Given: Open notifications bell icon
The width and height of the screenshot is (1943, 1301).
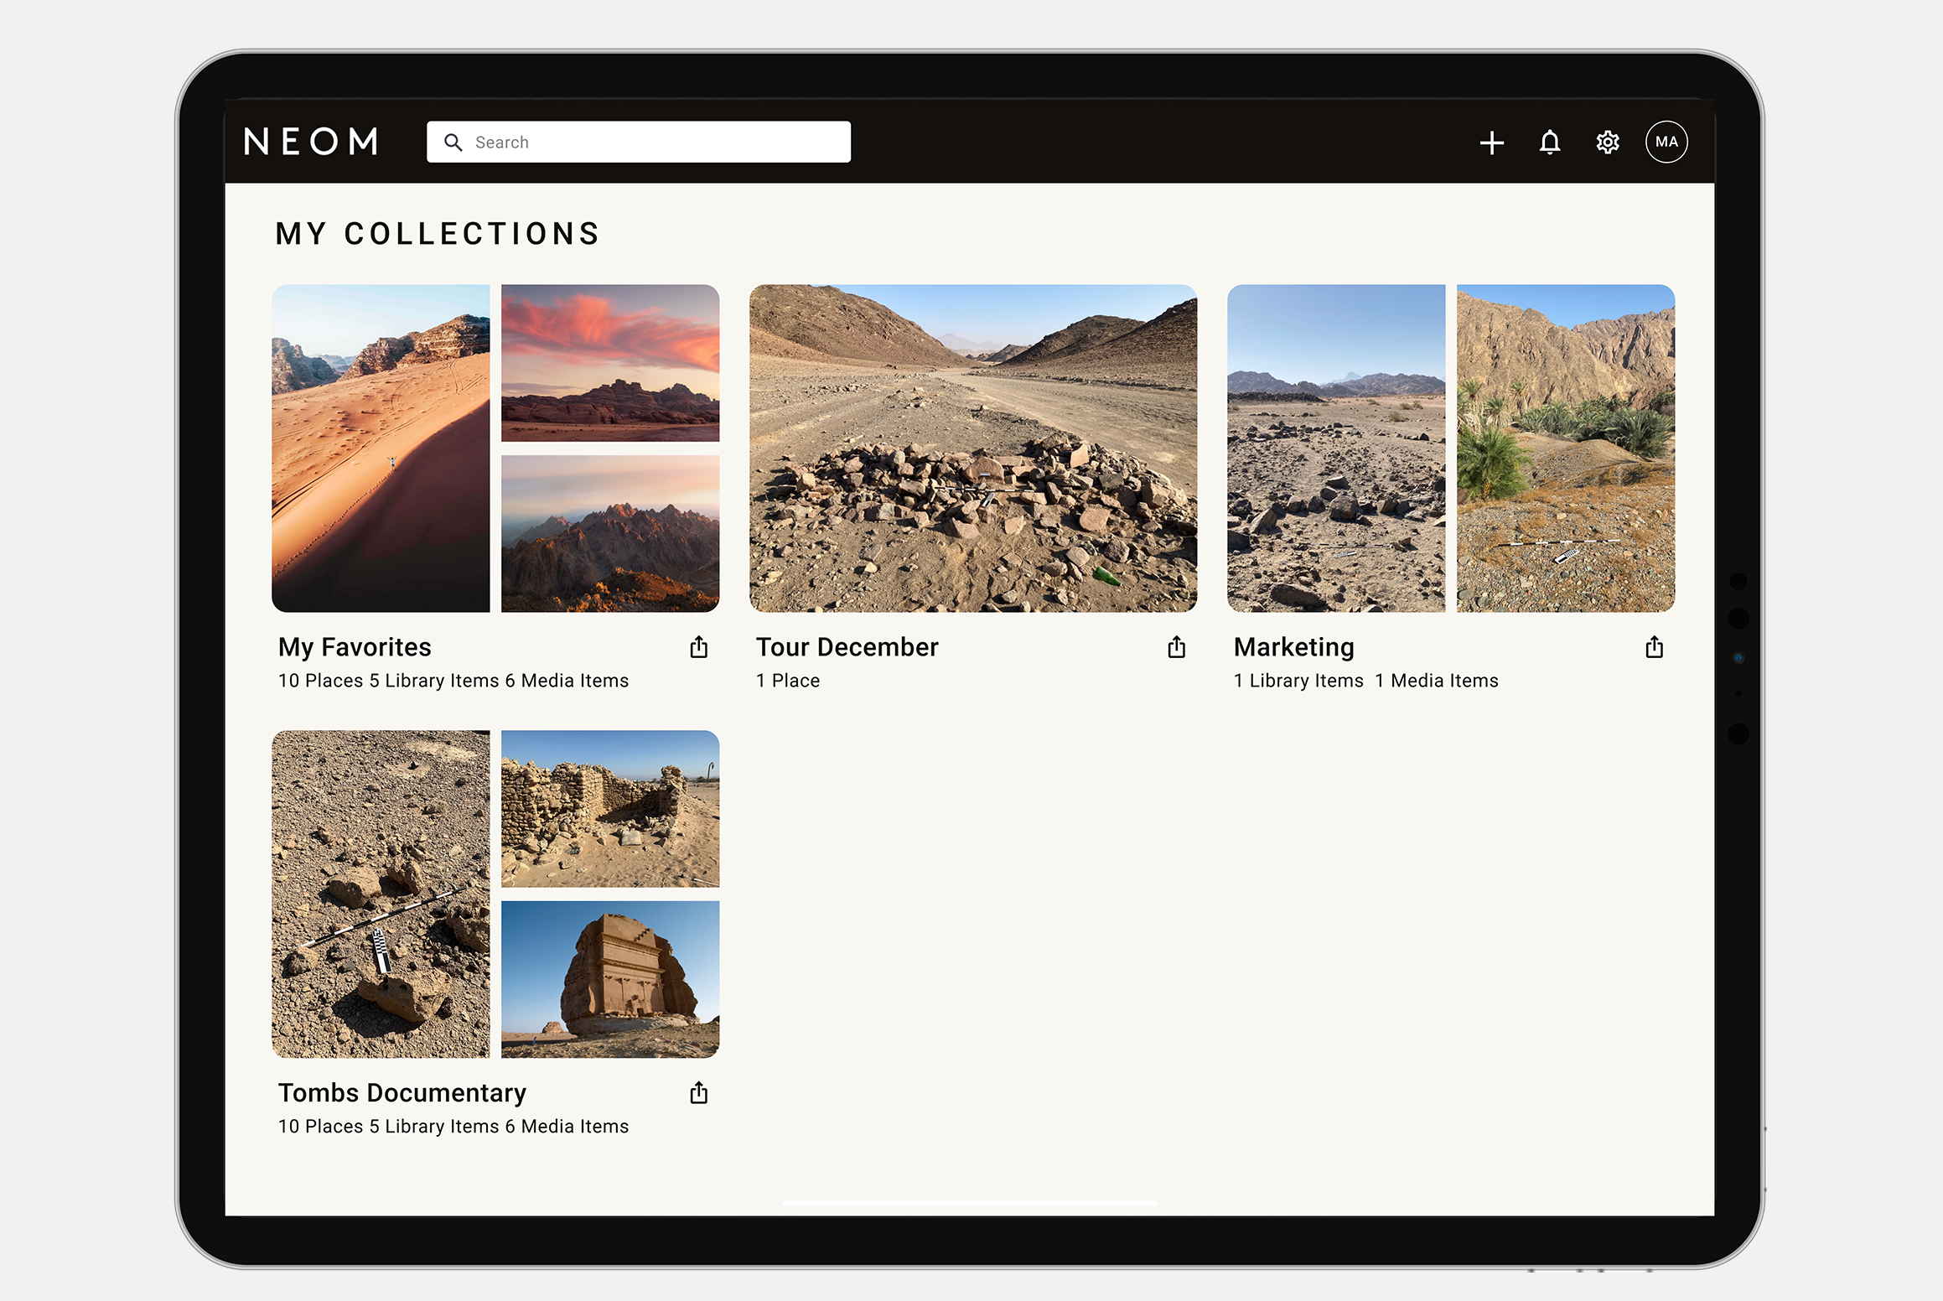Looking at the screenshot, I should pos(1550,143).
